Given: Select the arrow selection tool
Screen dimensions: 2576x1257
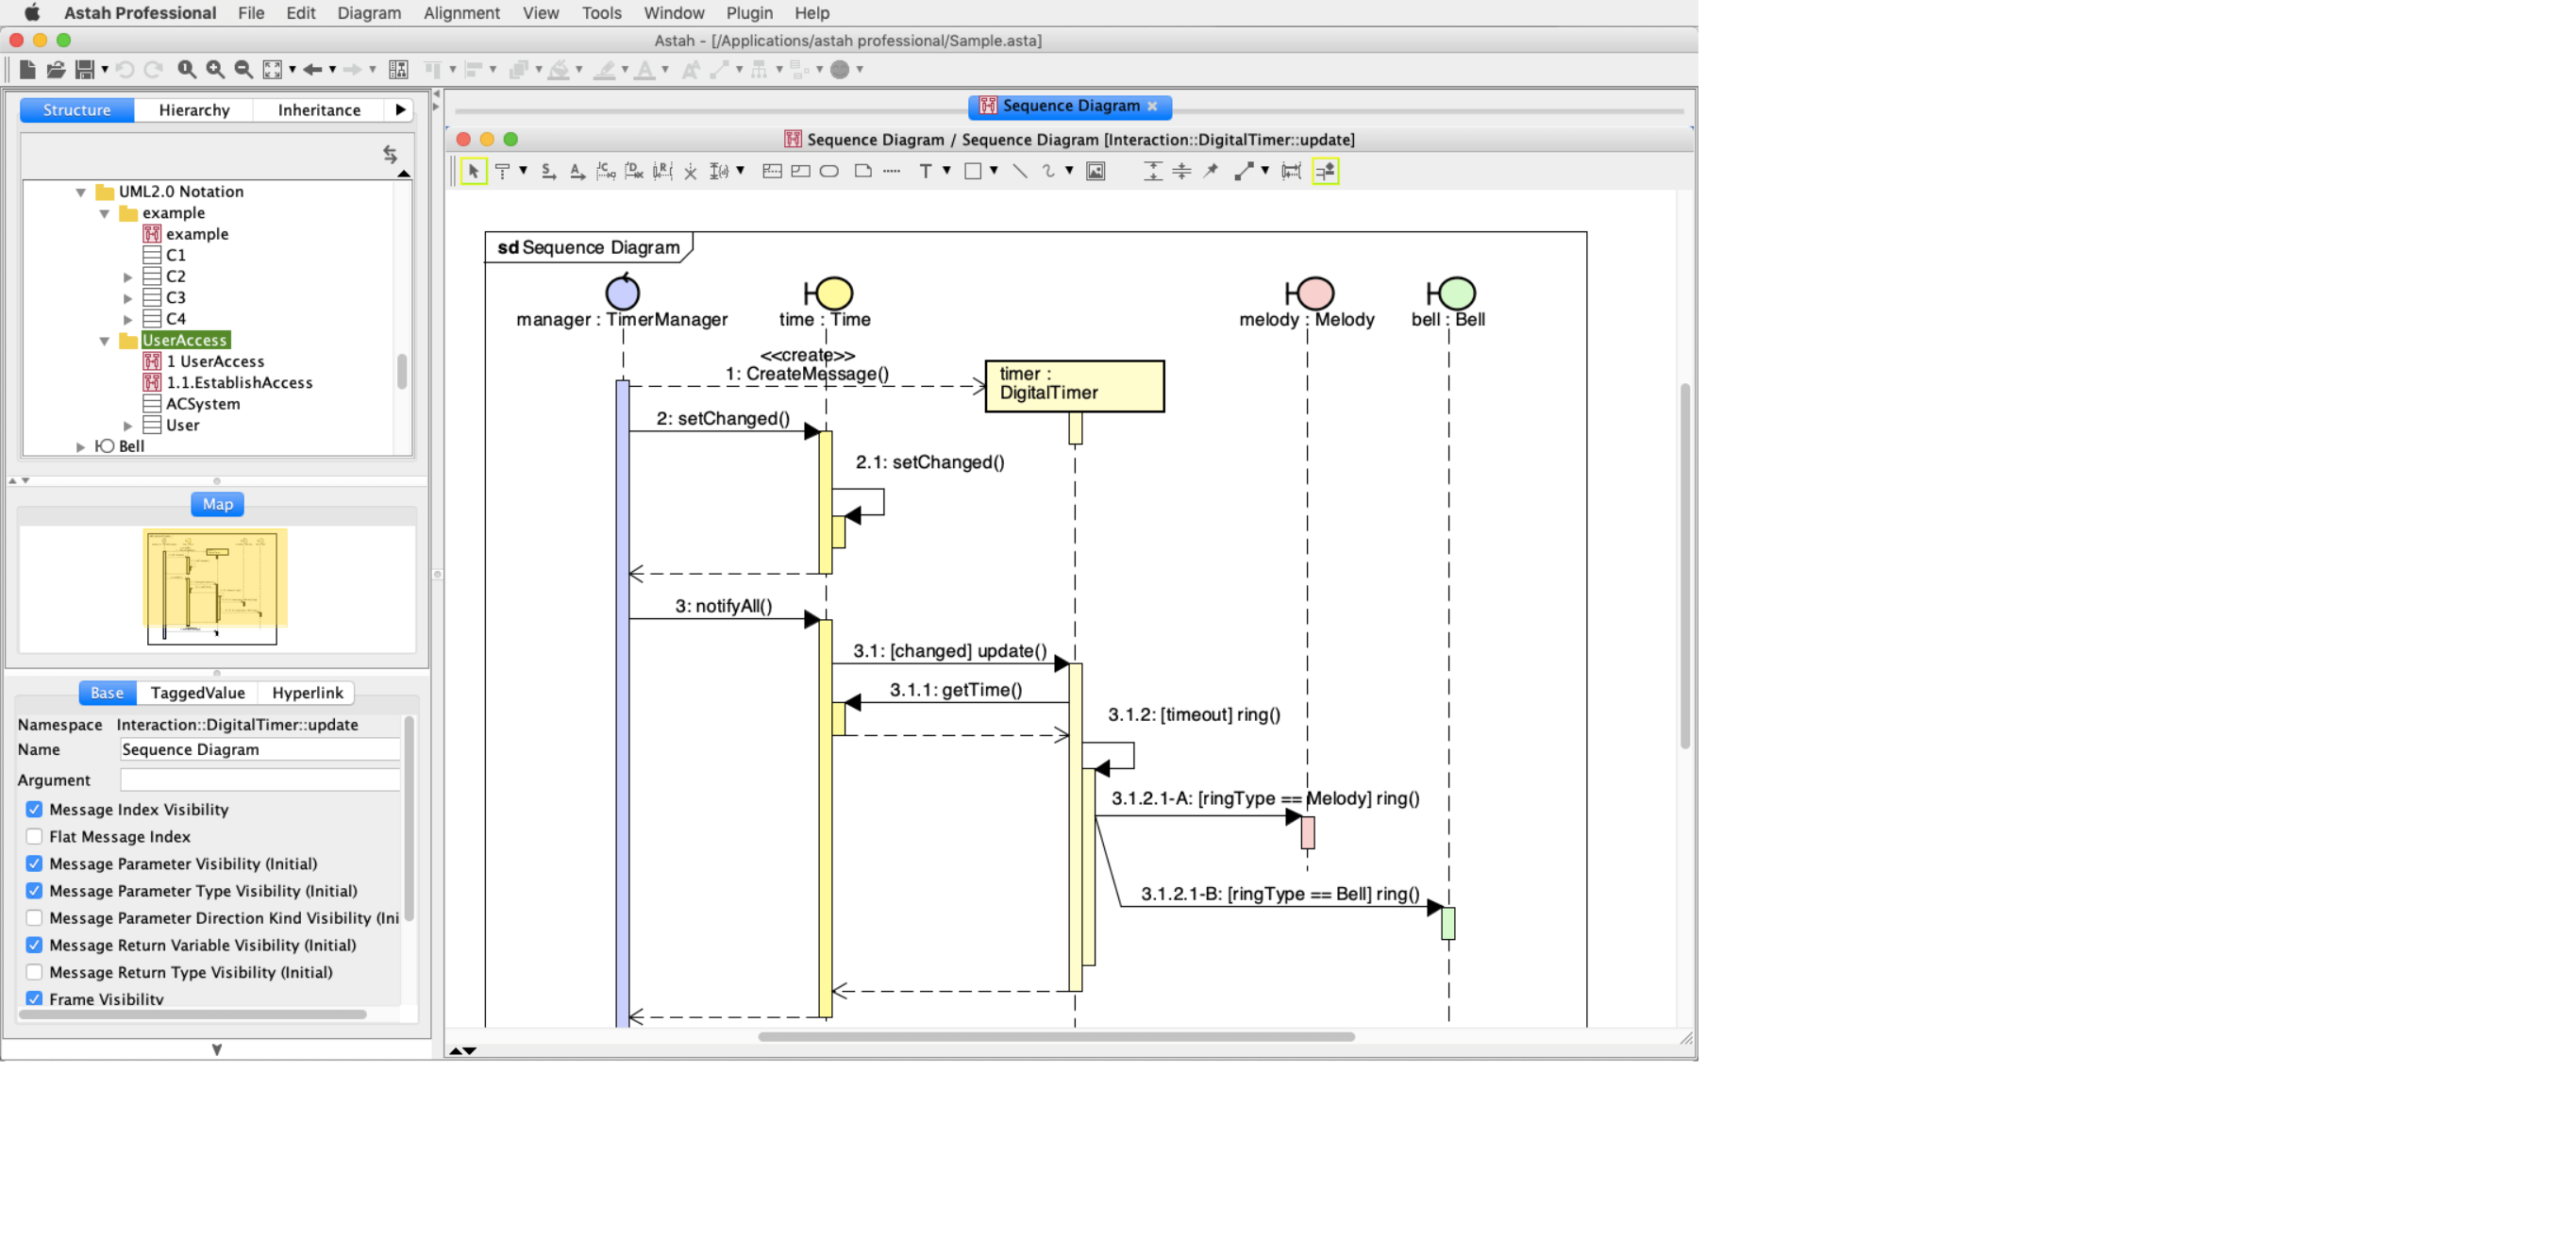Looking at the screenshot, I should (473, 171).
